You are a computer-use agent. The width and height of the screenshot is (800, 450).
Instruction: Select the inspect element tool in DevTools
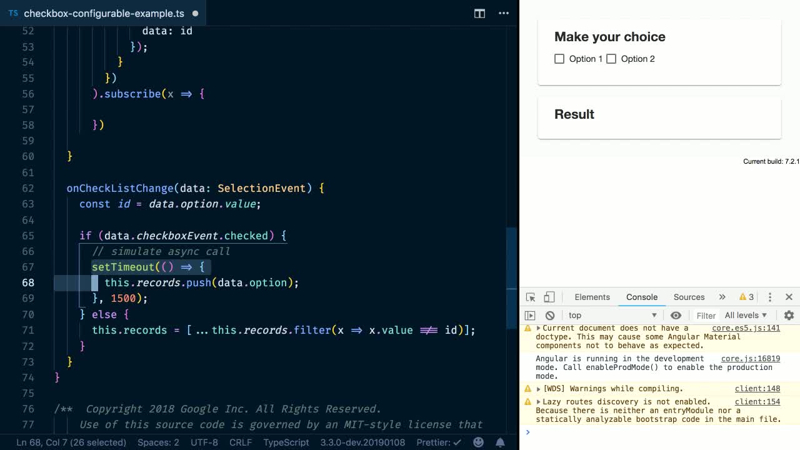(x=531, y=297)
